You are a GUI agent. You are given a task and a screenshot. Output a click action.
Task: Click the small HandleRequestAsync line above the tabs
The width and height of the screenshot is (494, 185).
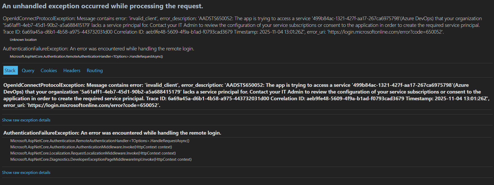(86, 57)
